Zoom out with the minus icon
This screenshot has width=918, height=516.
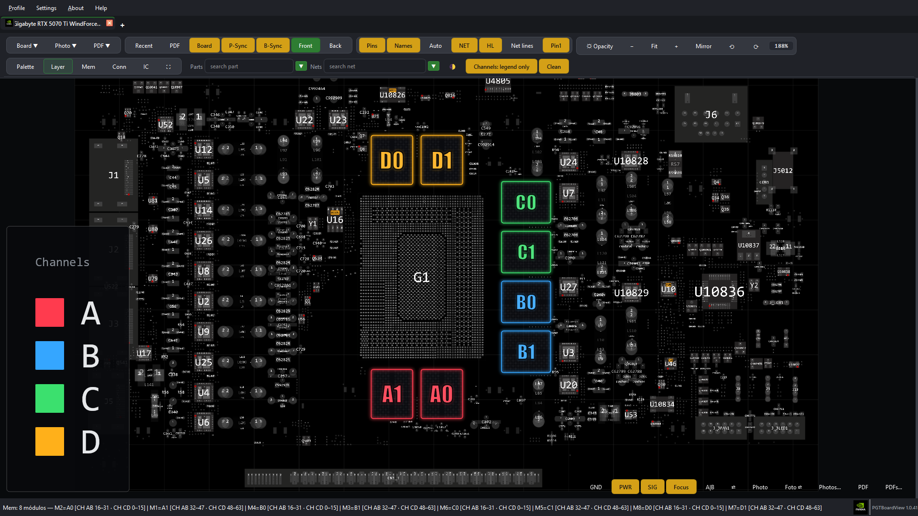pyautogui.click(x=632, y=46)
